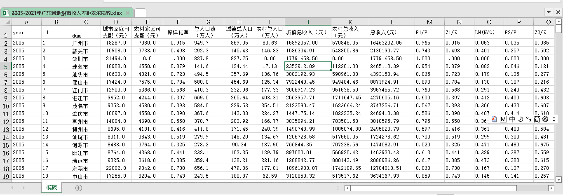Toggle Chinese/English input with 中 icon
This screenshot has height=195, width=563.
tap(512, 119)
